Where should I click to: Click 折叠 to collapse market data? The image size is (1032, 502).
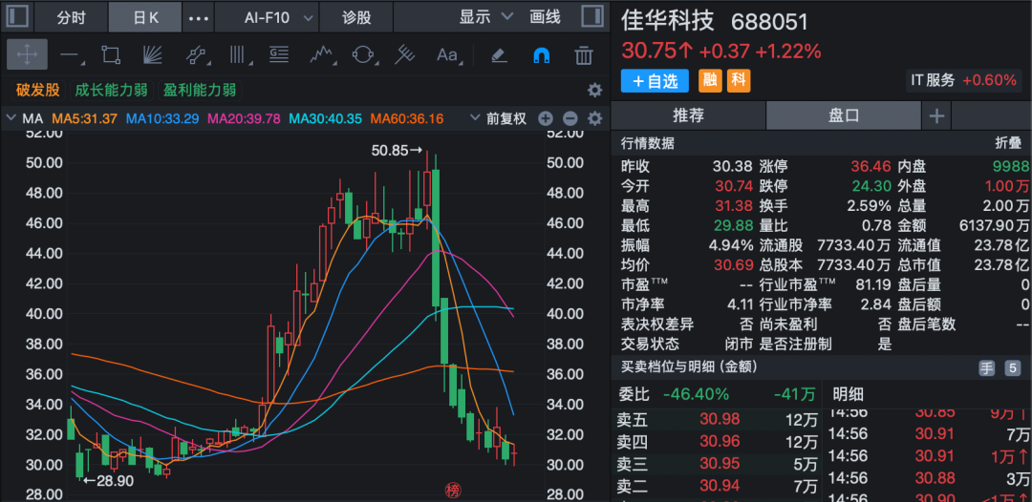(1008, 143)
